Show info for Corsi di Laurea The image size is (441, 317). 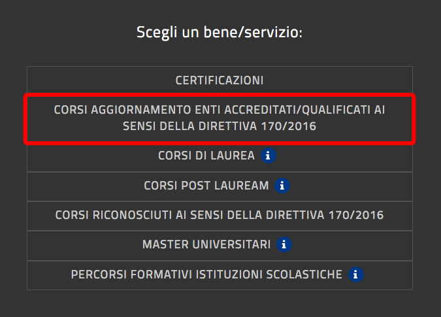[x=269, y=156]
